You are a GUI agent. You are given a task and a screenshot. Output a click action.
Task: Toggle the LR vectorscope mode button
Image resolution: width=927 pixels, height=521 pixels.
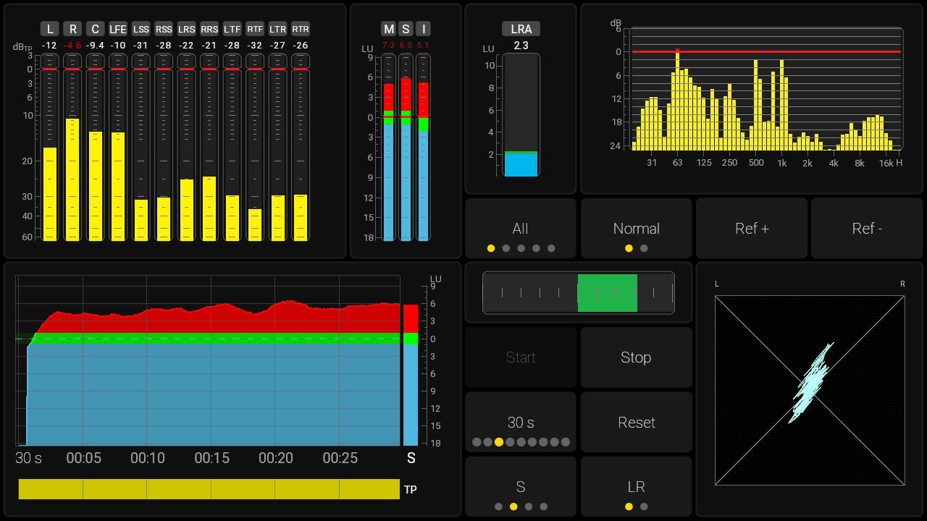pos(636,487)
